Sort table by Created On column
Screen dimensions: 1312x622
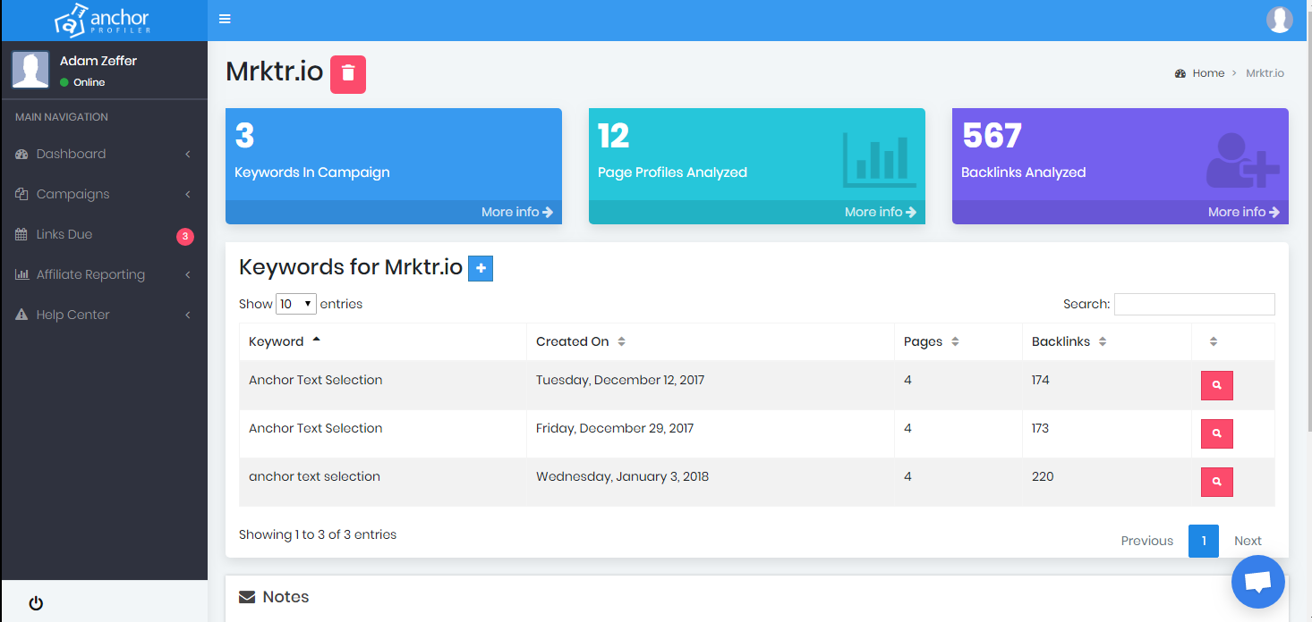coord(711,341)
